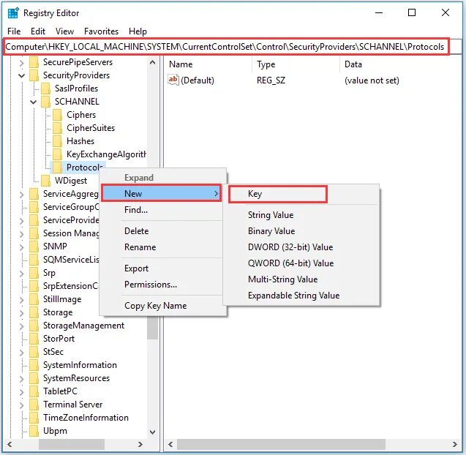The image size is (466, 455).
Task: Click the StillImage folder icon
Action: [x=34, y=299]
